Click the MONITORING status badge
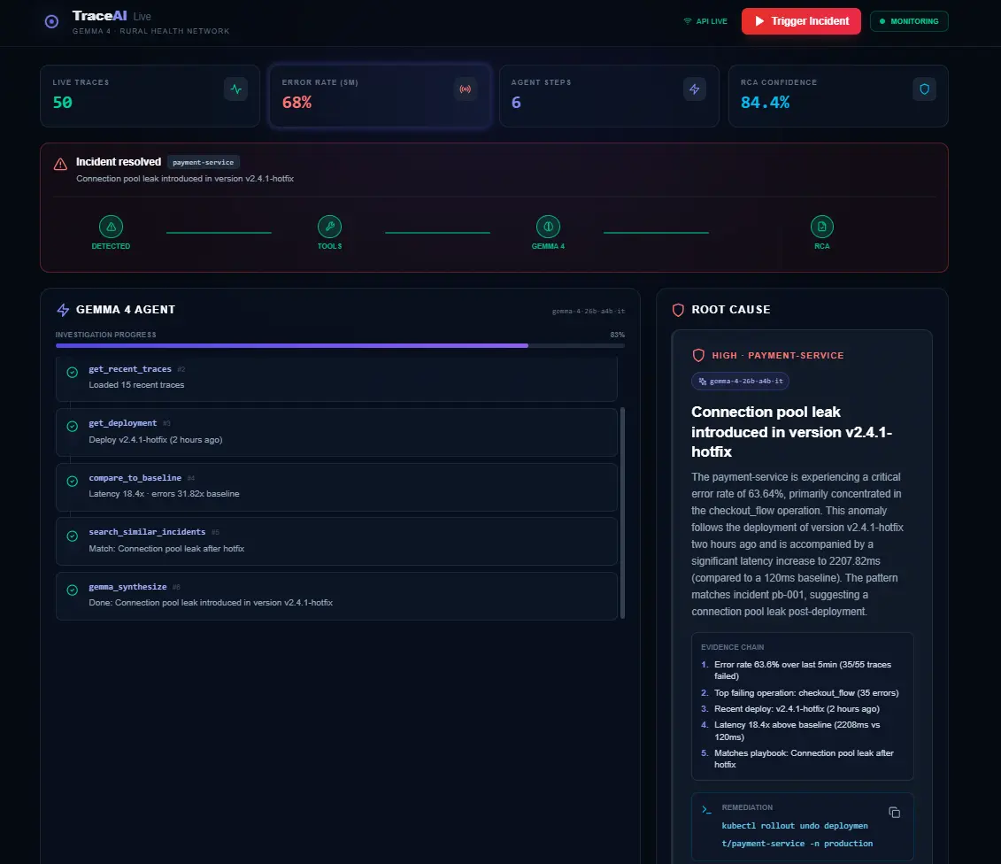This screenshot has width=1001, height=864. point(909,21)
